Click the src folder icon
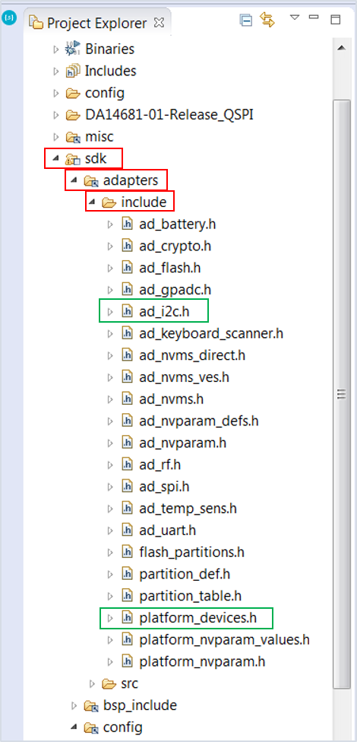 (x=109, y=684)
